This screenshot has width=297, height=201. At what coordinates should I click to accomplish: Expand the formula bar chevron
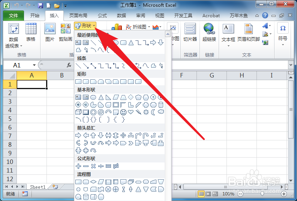[291, 65]
